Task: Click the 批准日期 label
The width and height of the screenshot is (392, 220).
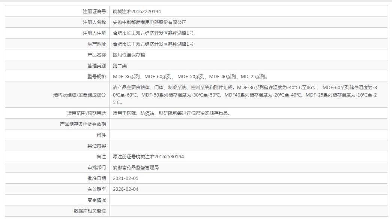Action: point(96,178)
